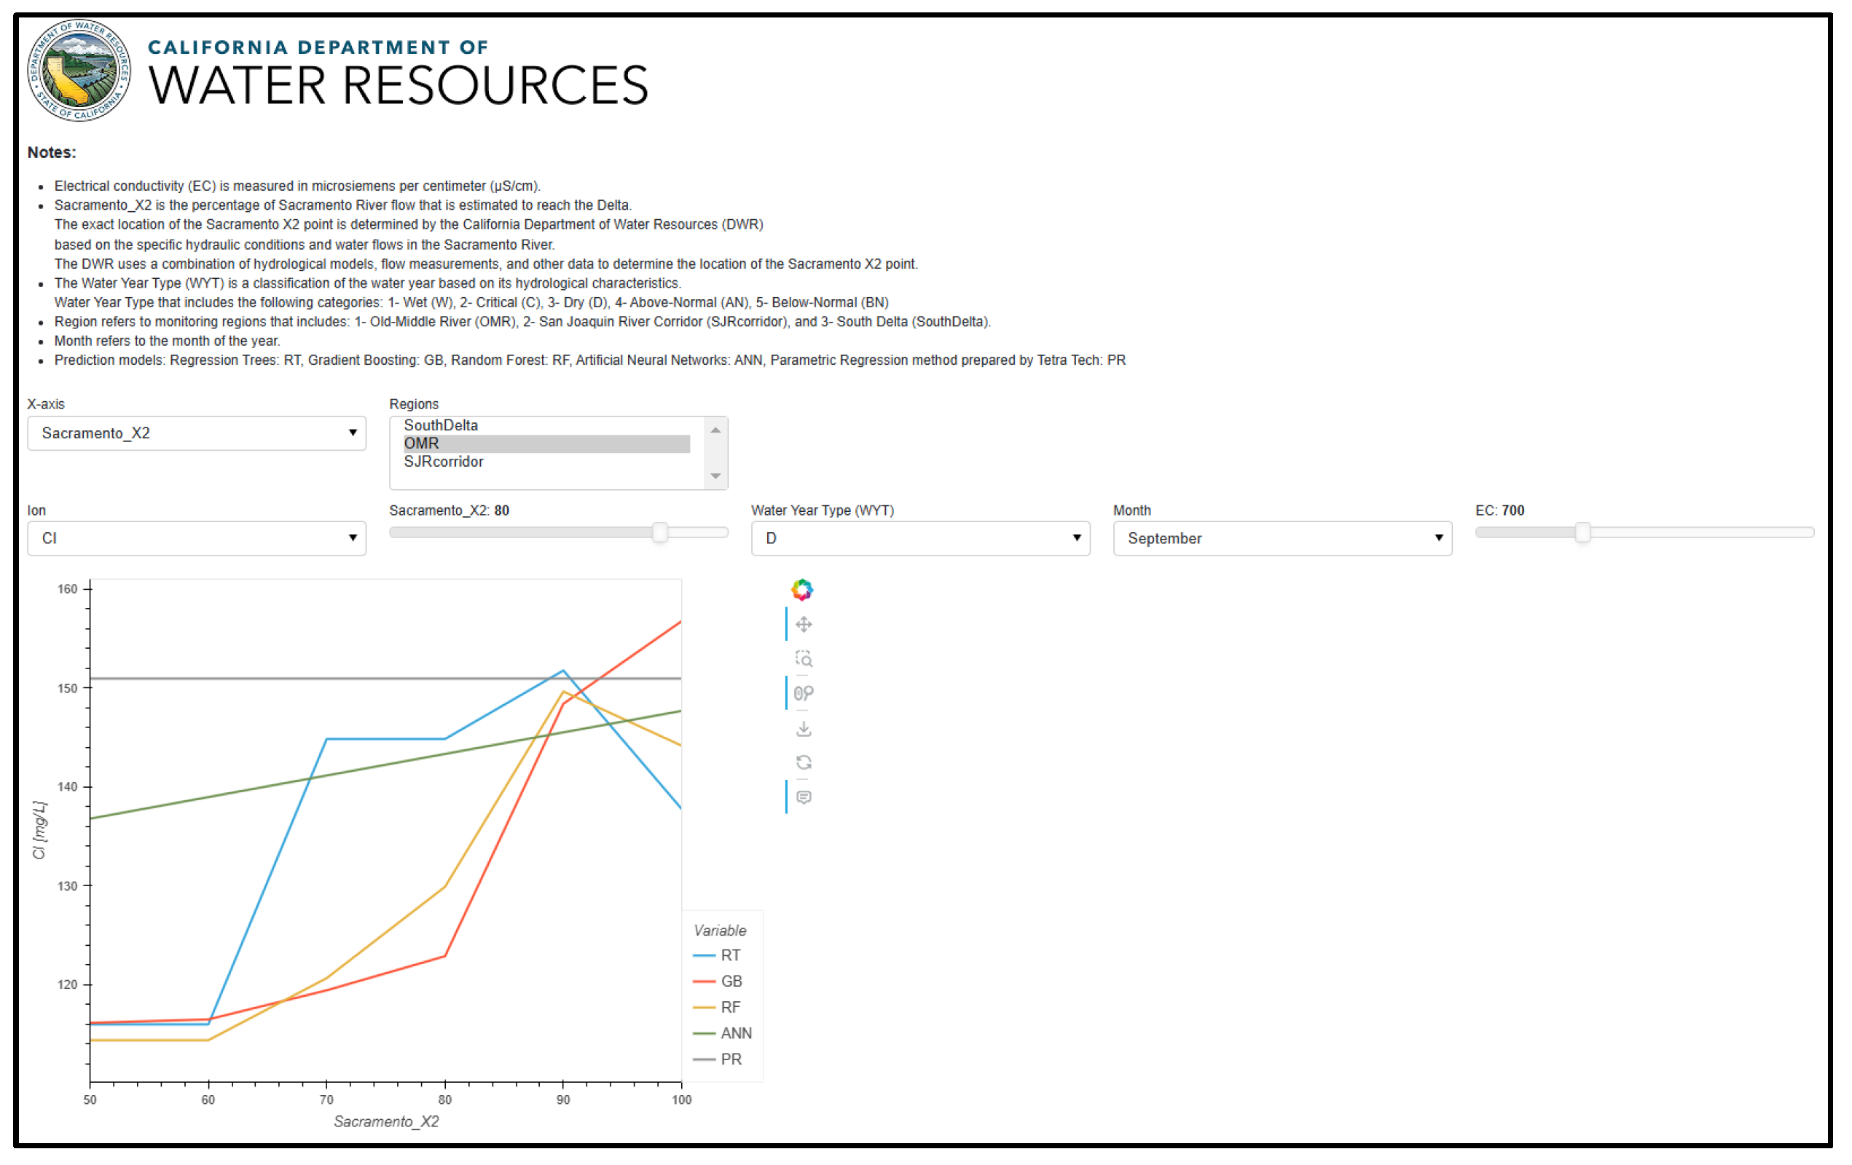The width and height of the screenshot is (1852, 1165).
Task: Open the Month dropdown showing September
Action: 1282,539
